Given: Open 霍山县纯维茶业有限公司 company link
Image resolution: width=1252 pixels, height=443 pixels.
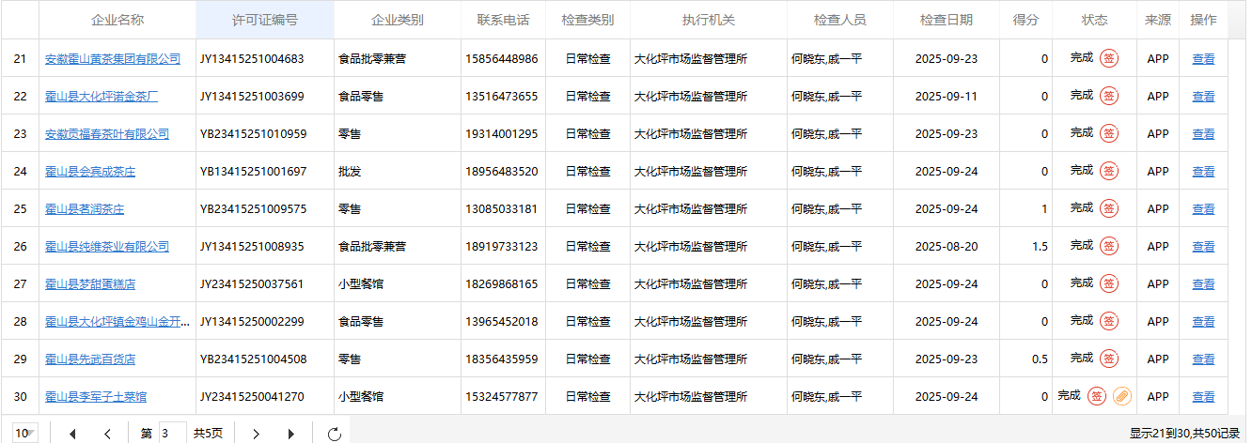Looking at the screenshot, I should pyautogui.click(x=107, y=247).
